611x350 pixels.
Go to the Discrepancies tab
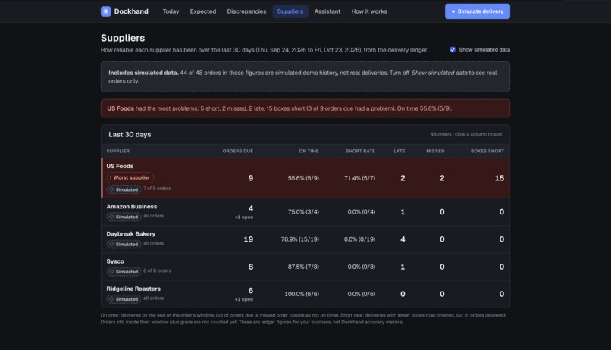pos(246,11)
